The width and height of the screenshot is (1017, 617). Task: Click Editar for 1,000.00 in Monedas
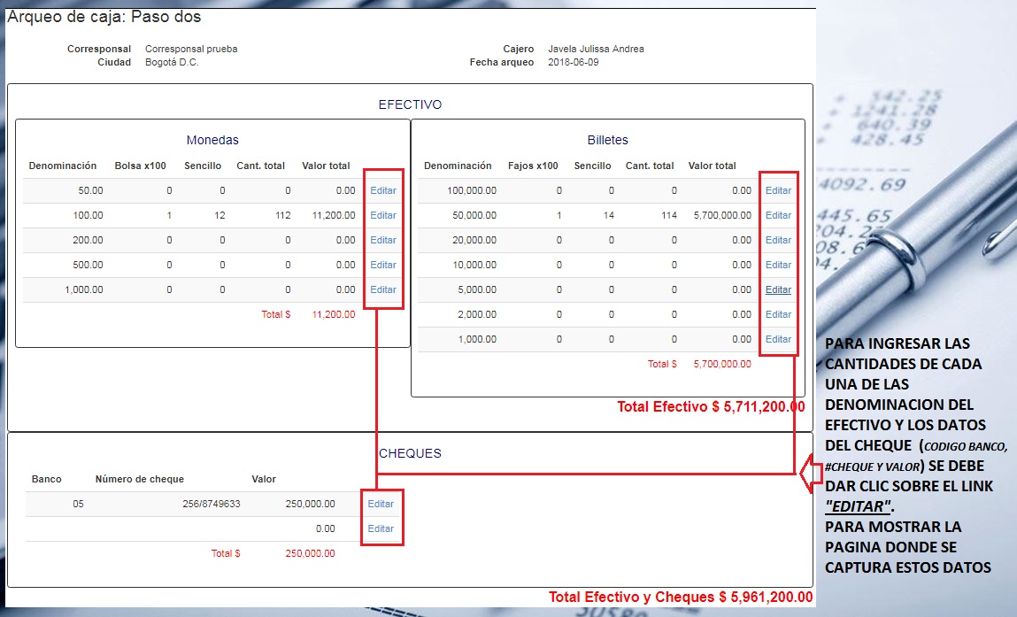point(383,289)
